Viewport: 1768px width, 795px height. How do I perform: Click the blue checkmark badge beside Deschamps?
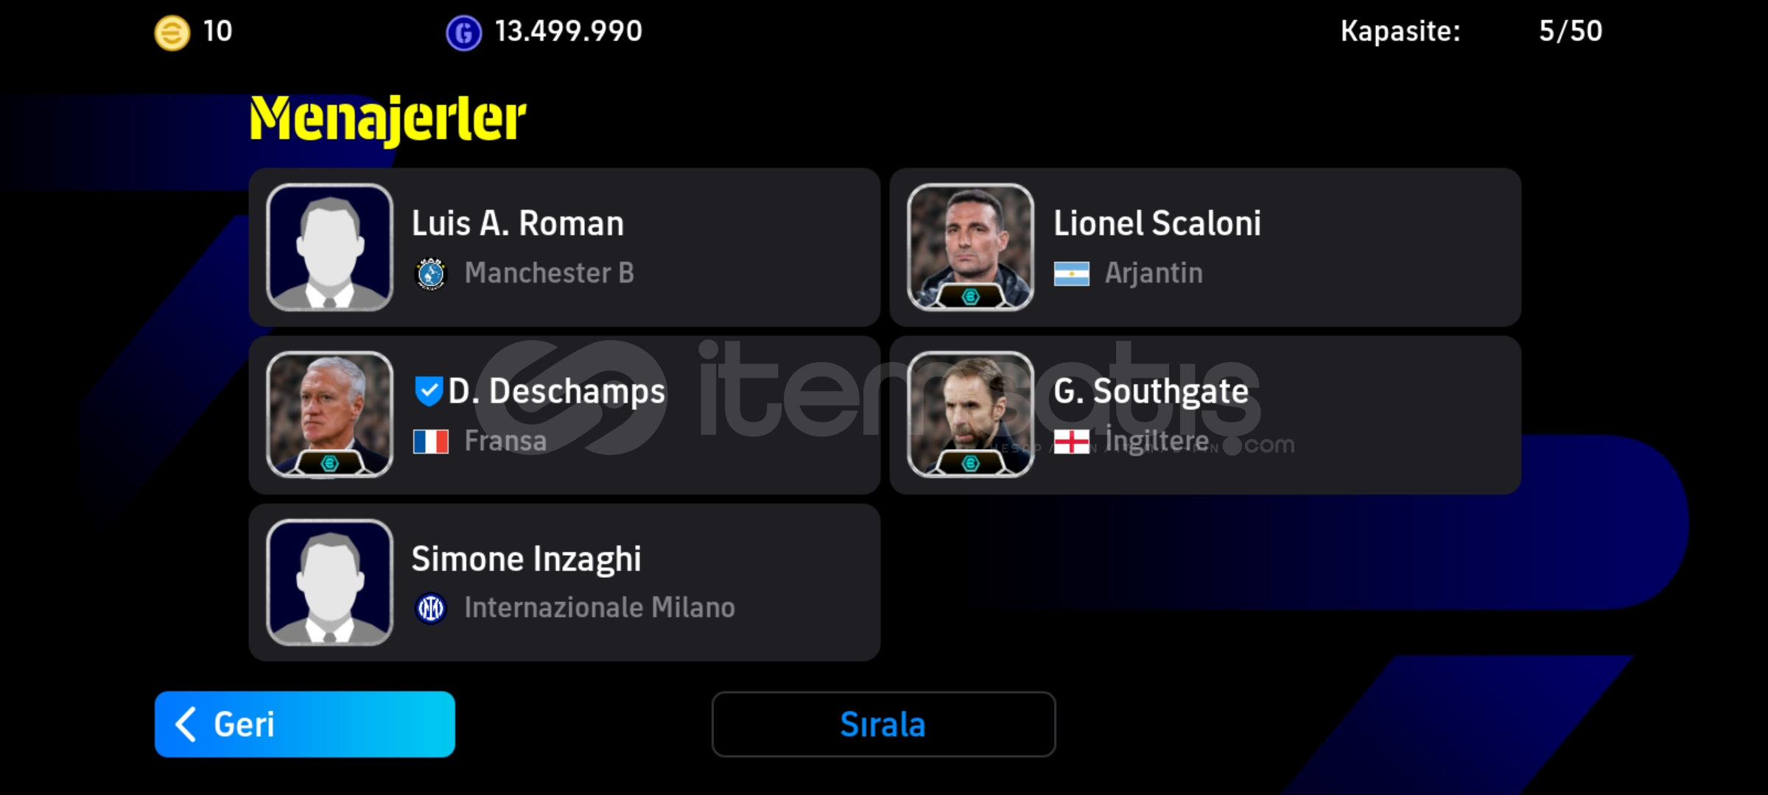pos(428,391)
